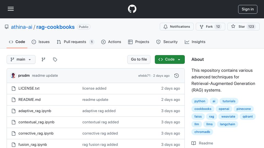View tags via tag icon

click(55, 59)
